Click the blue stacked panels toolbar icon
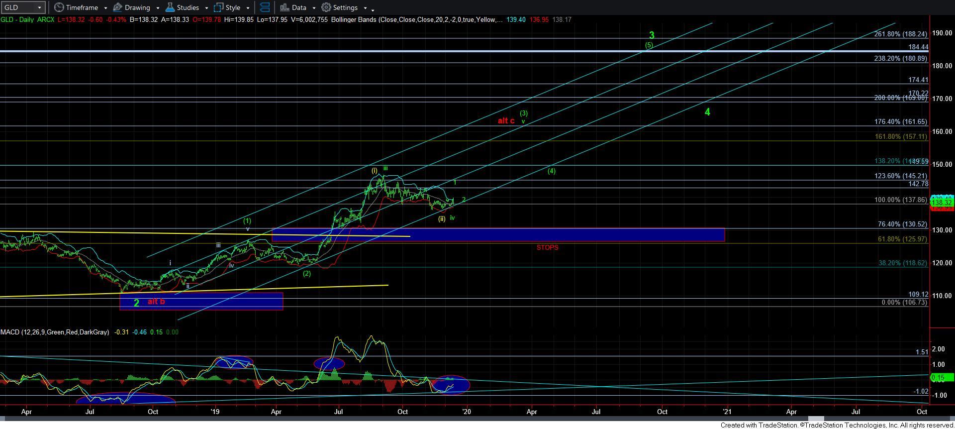955x429 pixels. tap(265, 7)
